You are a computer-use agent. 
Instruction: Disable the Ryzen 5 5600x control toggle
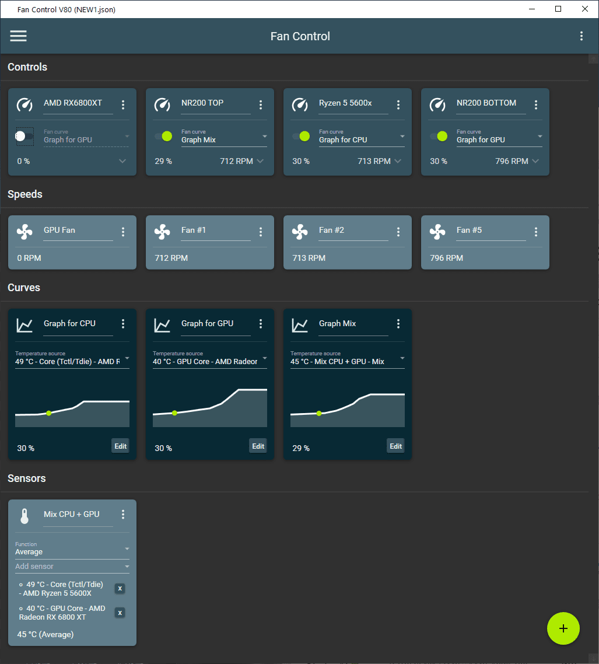tap(301, 137)
